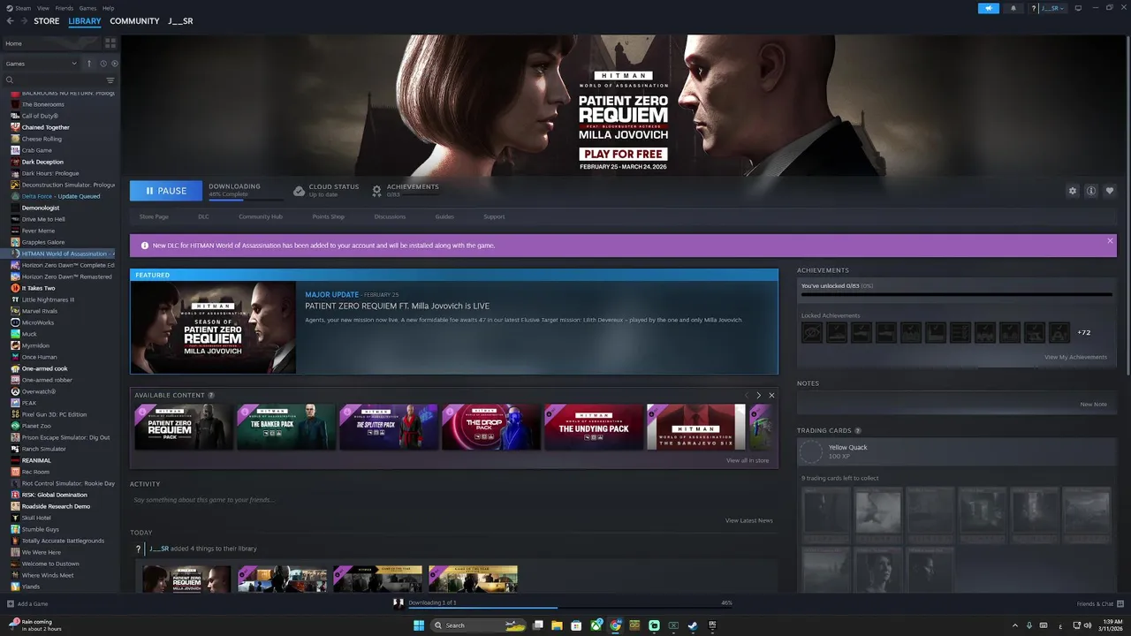This screenshot has width=1131, height=636.
Task: Open File Explorer from the Windows taskbar
Action: (x=557, y=625)
